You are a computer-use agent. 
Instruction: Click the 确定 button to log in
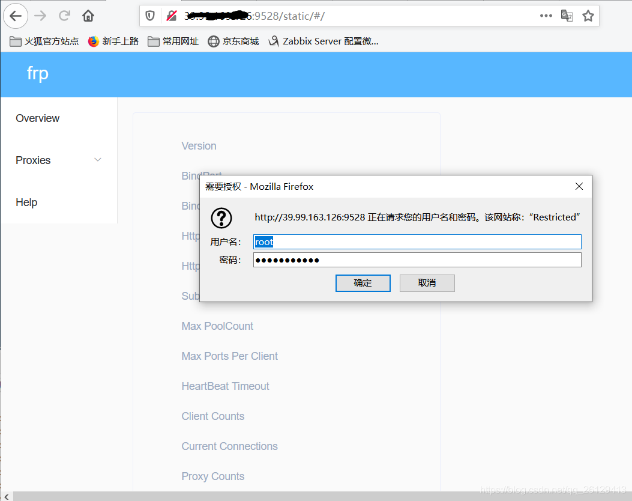click(x=363, y=283)
